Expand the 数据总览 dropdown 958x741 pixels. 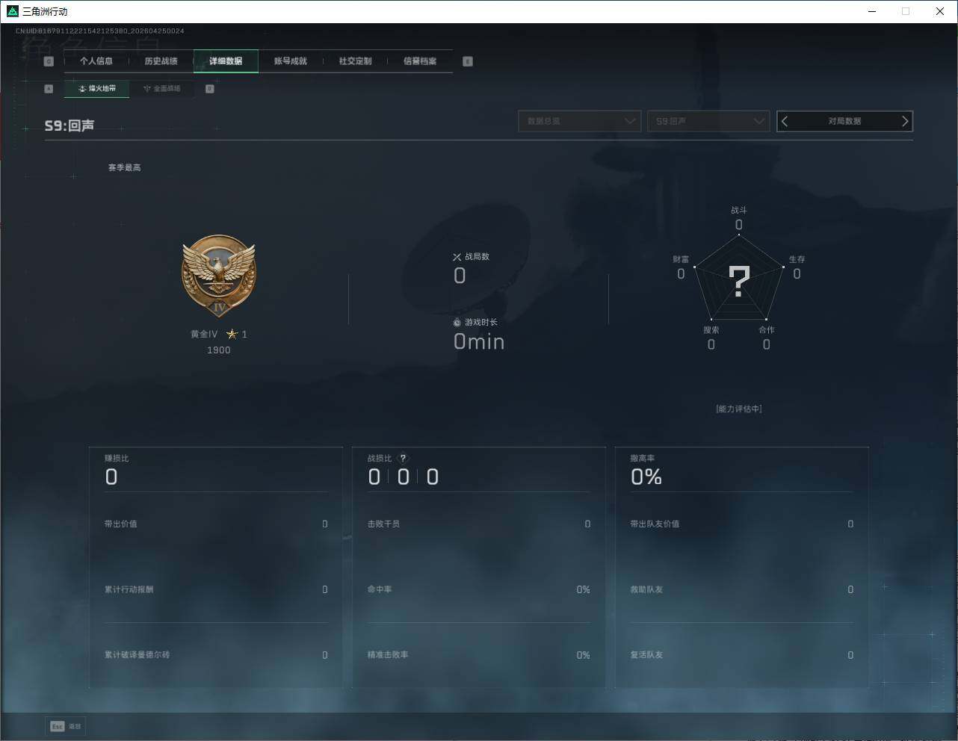[579, 121]
